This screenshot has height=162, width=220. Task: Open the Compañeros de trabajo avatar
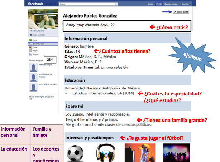[34, 77]
